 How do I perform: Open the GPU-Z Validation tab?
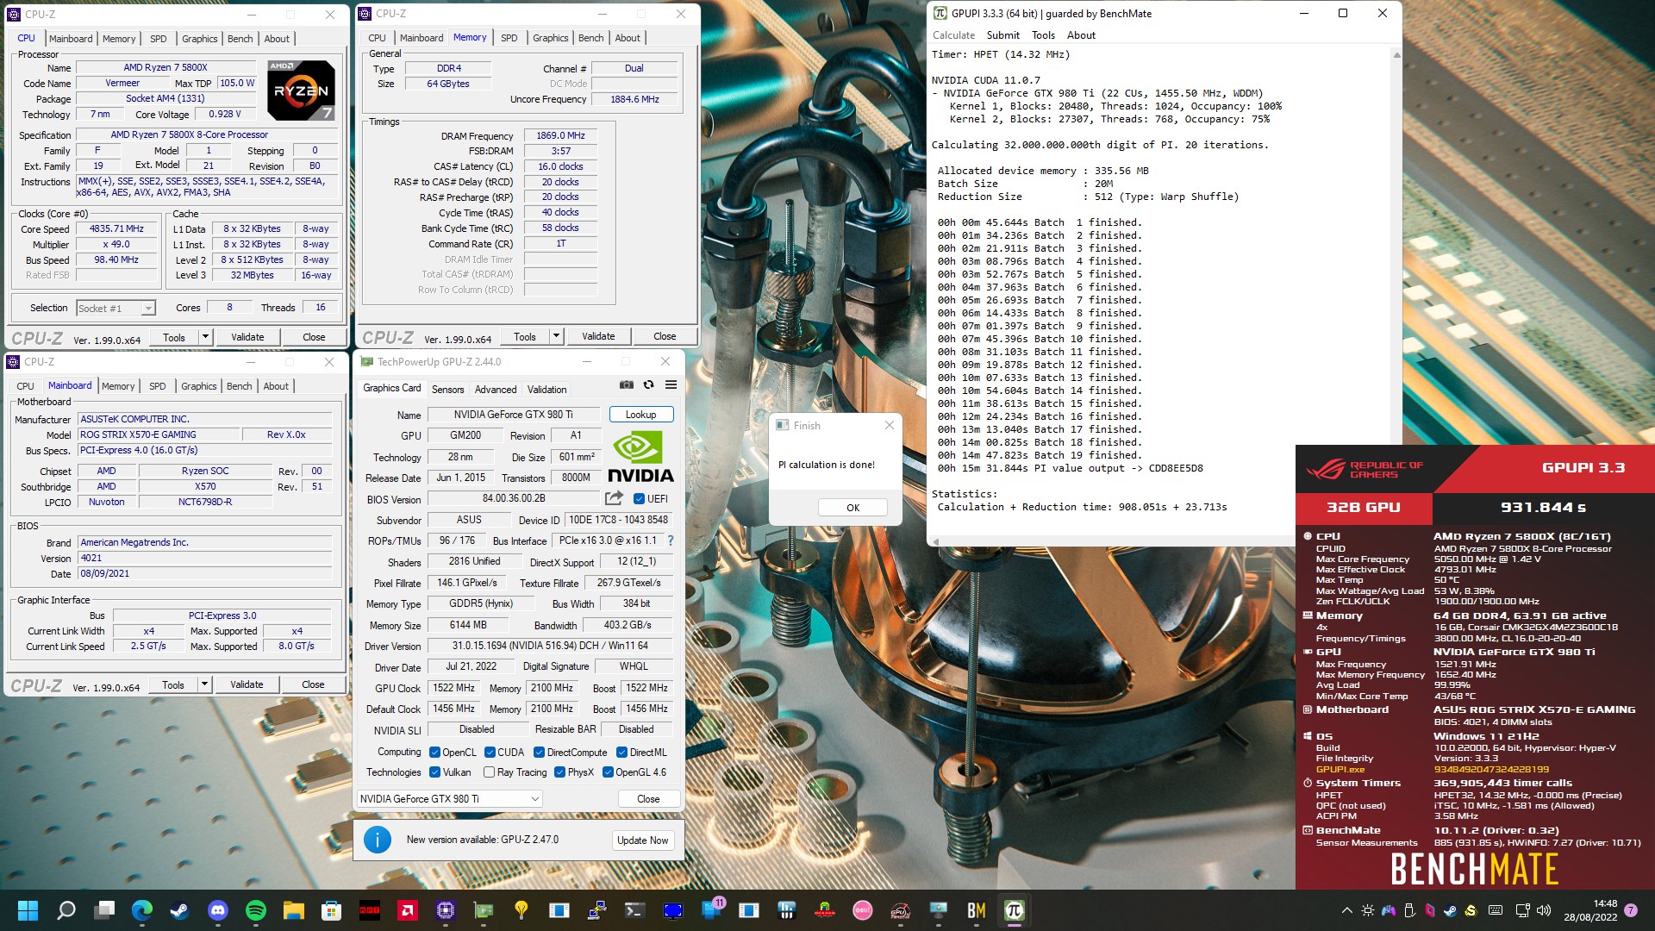[x=546, y=390]
